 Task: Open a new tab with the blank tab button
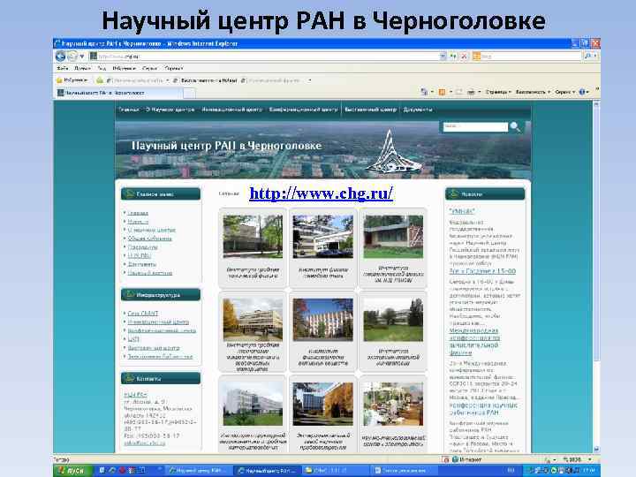tap(189, 94)
